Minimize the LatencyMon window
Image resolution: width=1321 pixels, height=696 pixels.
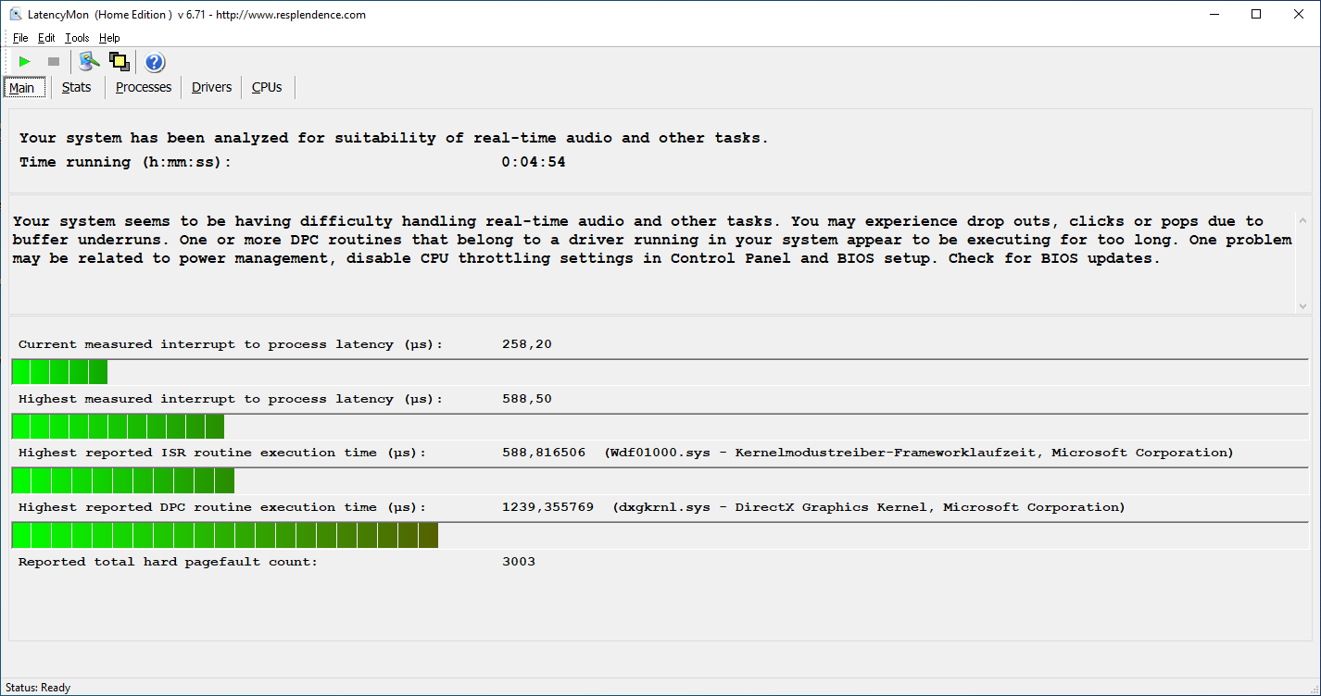click(x=1214, y=14)
